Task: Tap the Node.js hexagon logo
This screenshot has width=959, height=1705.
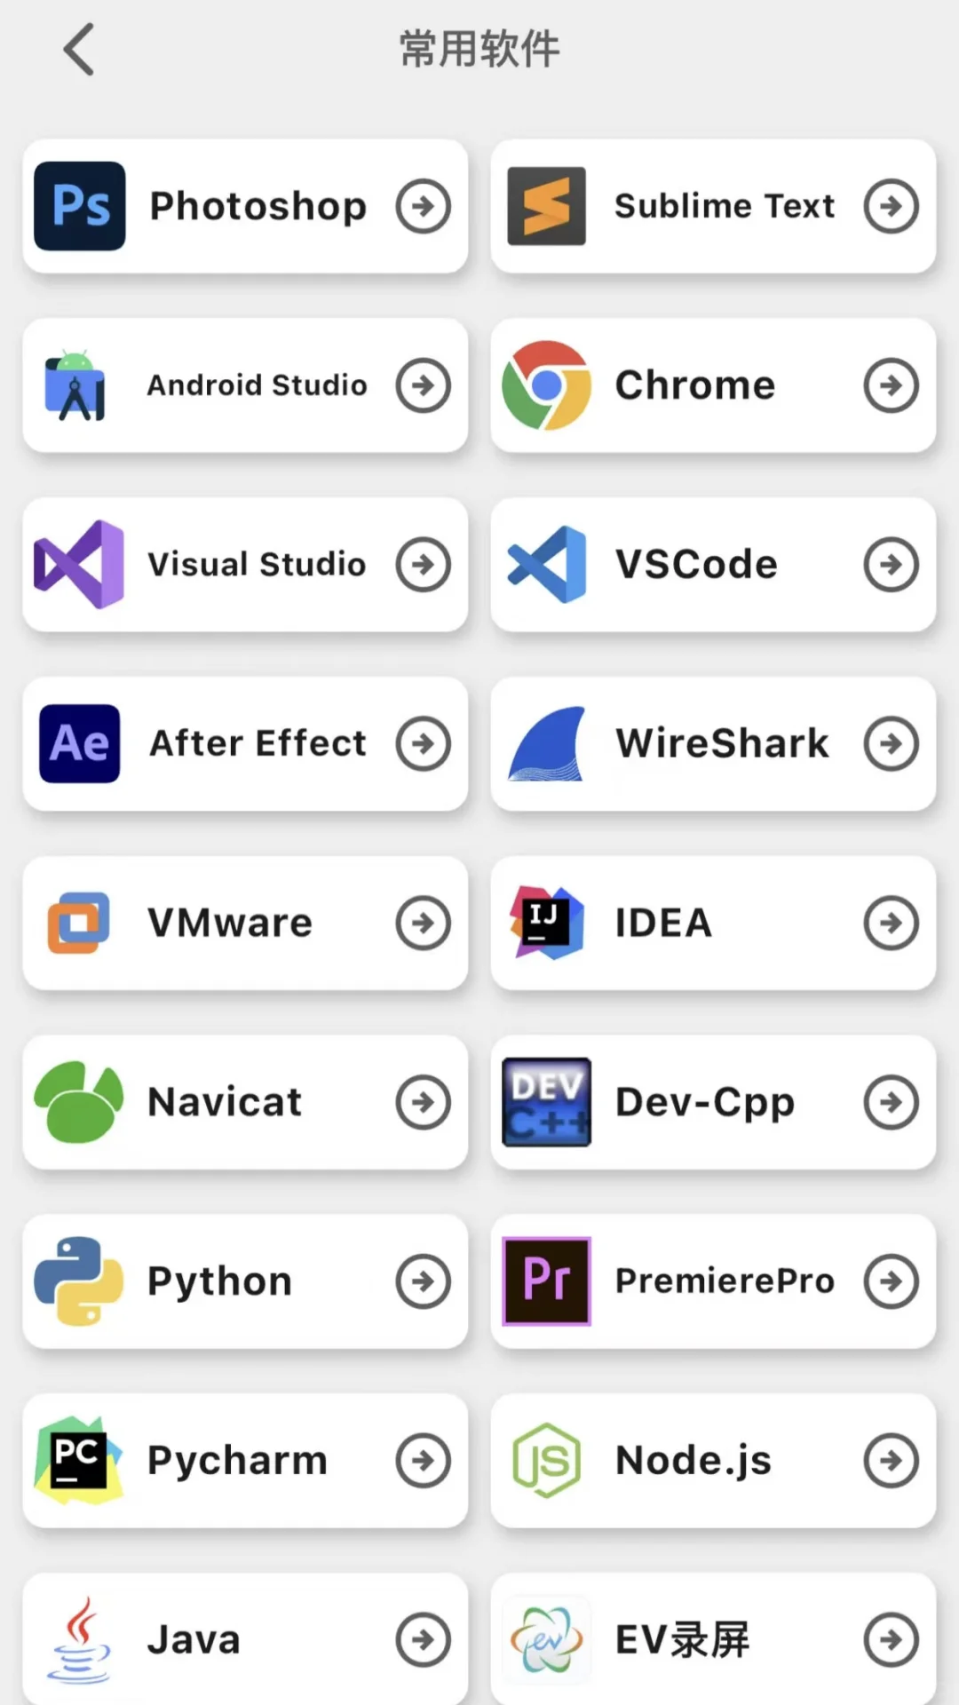Action: tap(546, 1460)
